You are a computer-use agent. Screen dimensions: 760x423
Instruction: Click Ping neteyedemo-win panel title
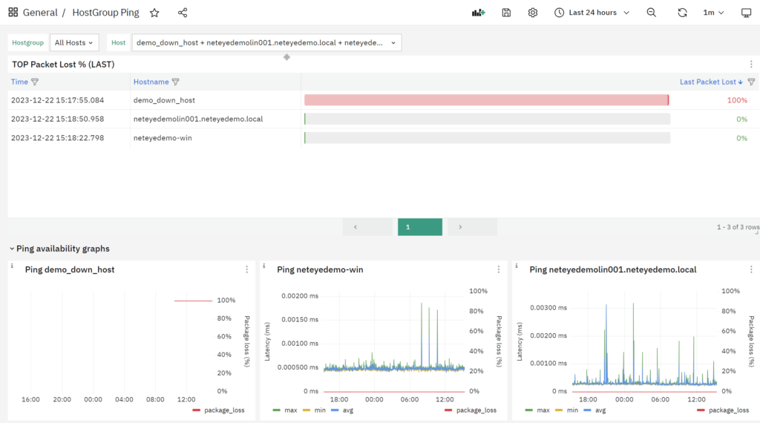tap(320, 269)
